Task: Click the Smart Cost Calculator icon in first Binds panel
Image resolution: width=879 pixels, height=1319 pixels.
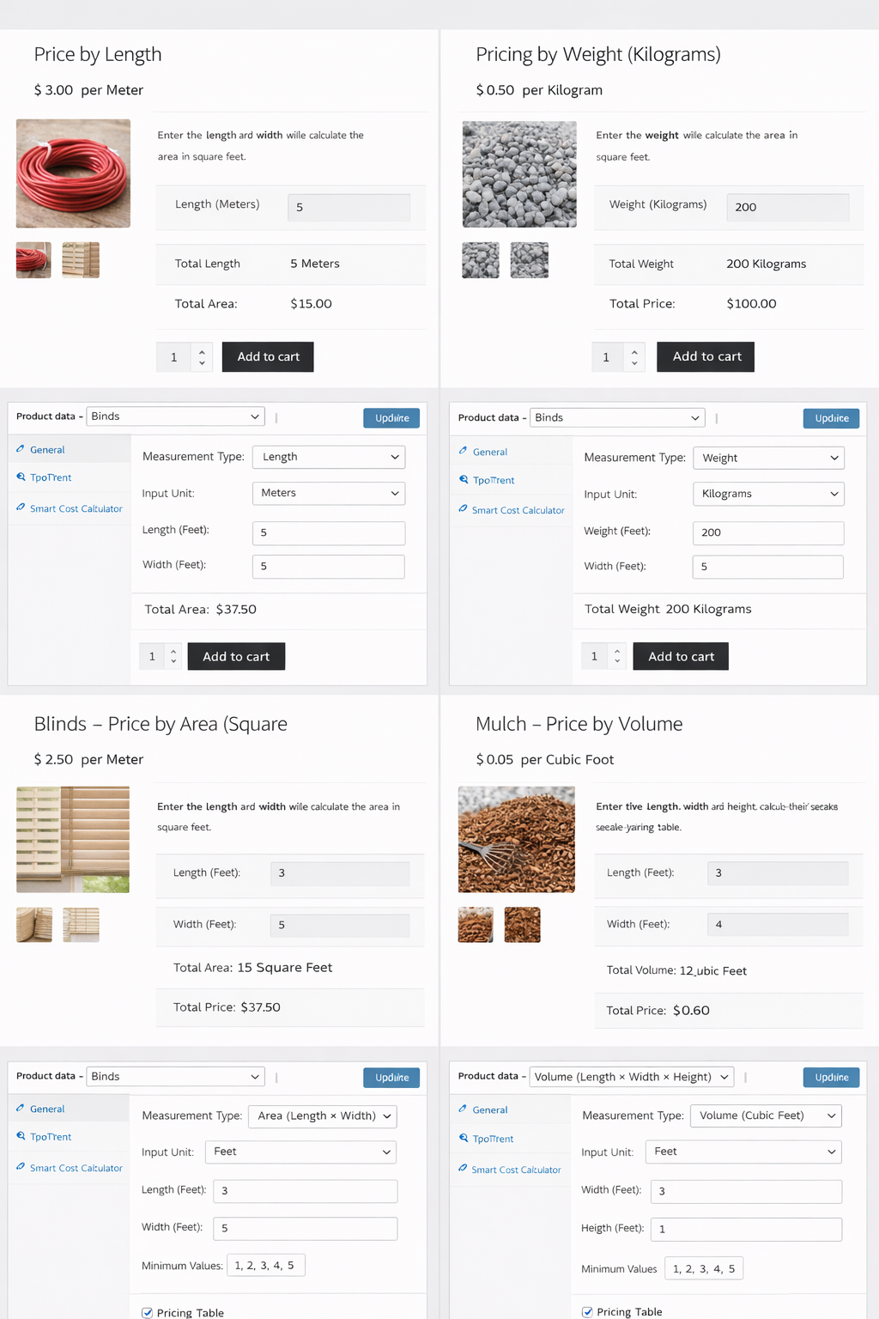Action: click(22, 508)
